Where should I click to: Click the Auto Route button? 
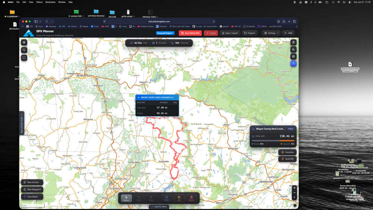pyautogui.click(x=32, y=197)
